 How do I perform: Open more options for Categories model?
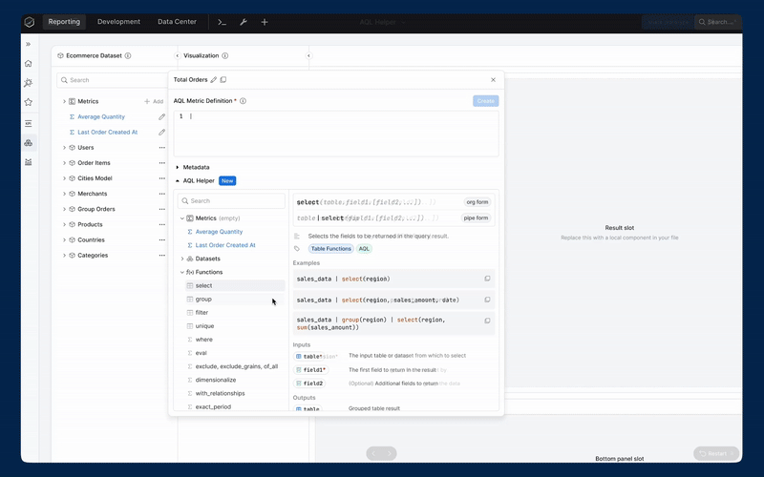pyautogui.click(x=161, y=256)
